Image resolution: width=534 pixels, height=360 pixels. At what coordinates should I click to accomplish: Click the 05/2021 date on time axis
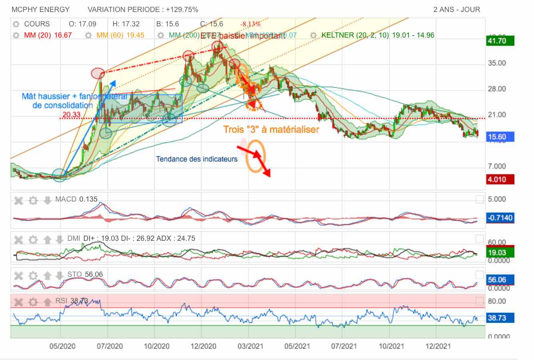pyautogui.click(x=297, y=346)
